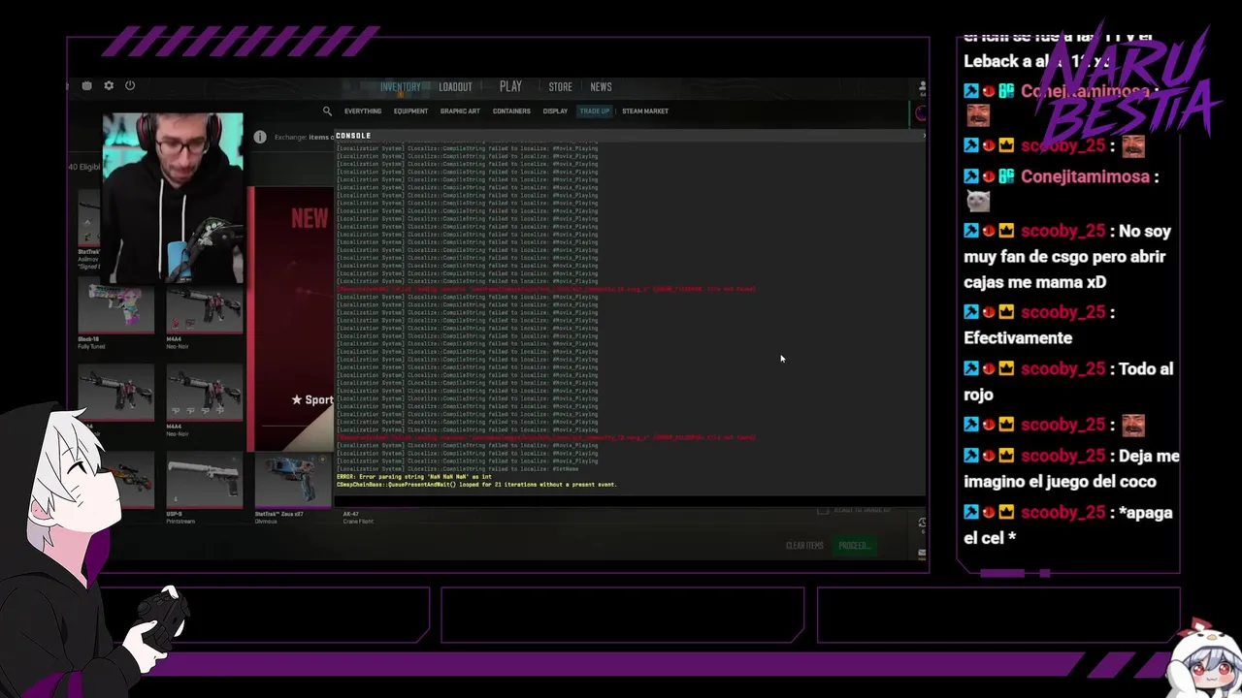Click the CSwapChainBase QueuePresentAndWait console line
The width and height of the screenshot is (1242, 698).
pyautogui.click(x=476, y=485)
